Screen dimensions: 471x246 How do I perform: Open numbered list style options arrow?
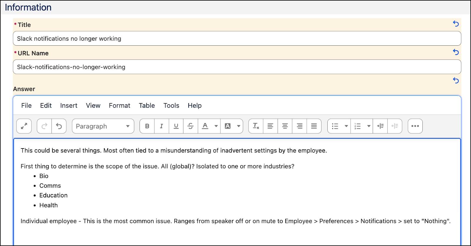click(x=369, y=126)
